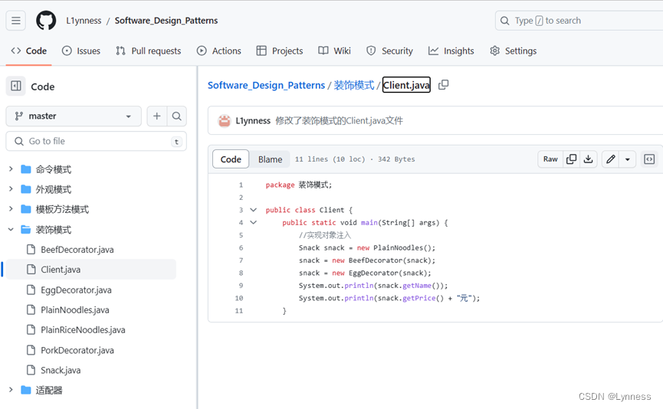Open the Projects tab
Screen dimensions: 663x409
click(x=280, y=51)
